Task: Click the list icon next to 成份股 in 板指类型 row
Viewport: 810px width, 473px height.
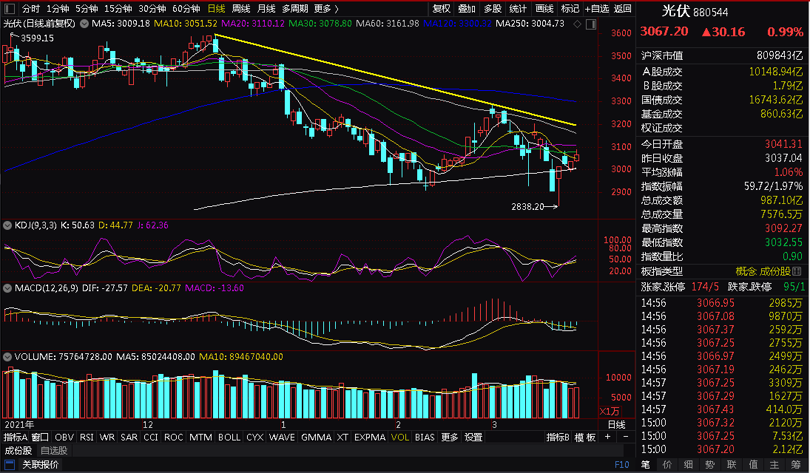Action: point(797,271)
